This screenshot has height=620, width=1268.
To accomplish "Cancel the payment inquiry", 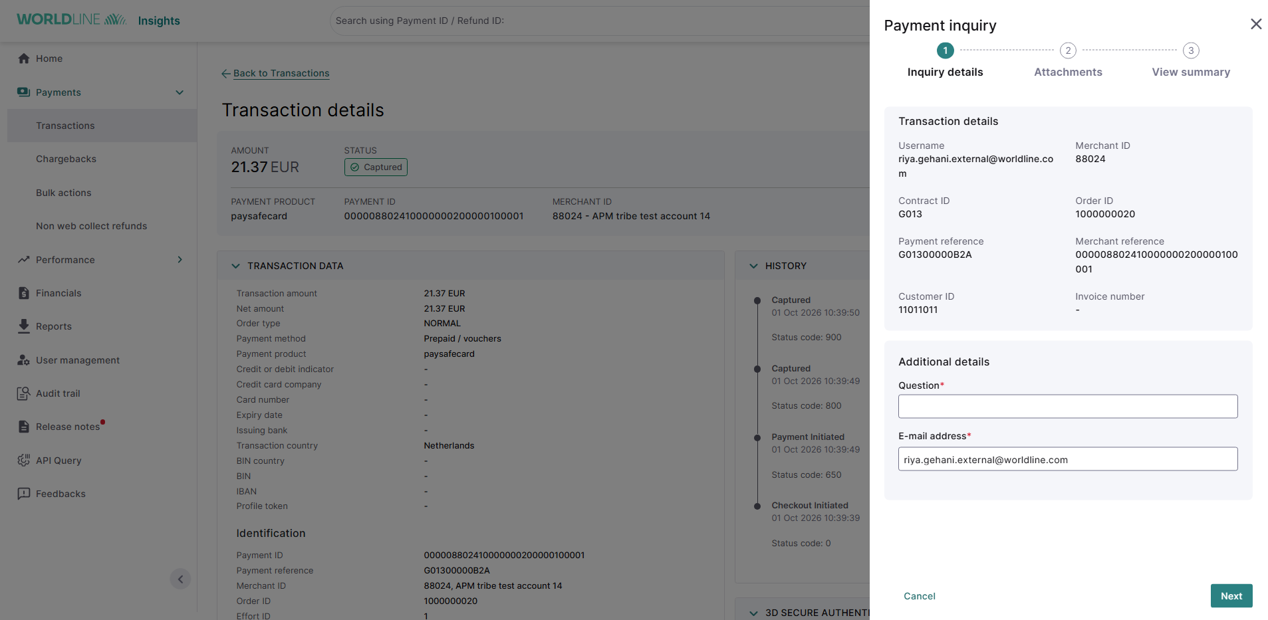I will (x=919, y=596).
